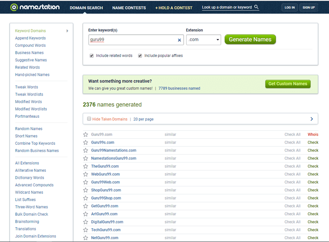The image size is (329, 242).
Task: Clear the guru99 keyword with X icon
Action: click(x=180, y=40)
